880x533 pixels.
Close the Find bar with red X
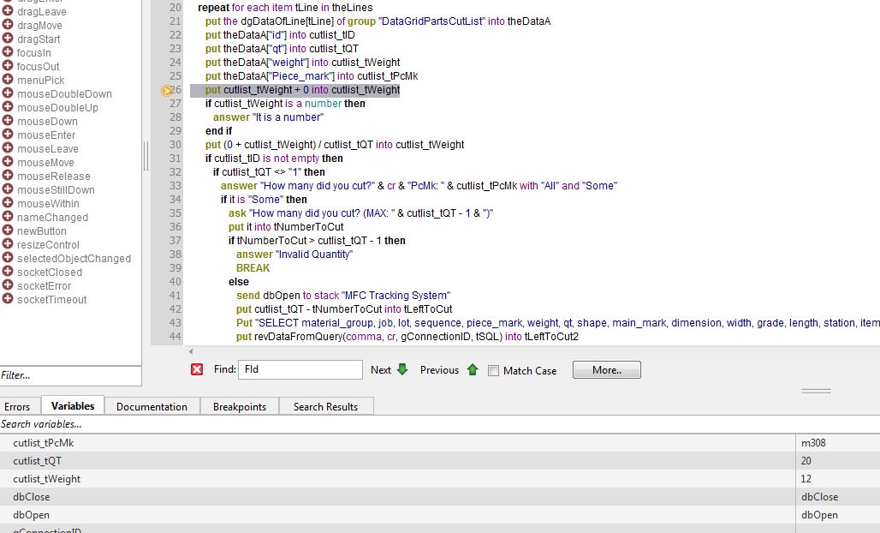click(x=197, y=370)
